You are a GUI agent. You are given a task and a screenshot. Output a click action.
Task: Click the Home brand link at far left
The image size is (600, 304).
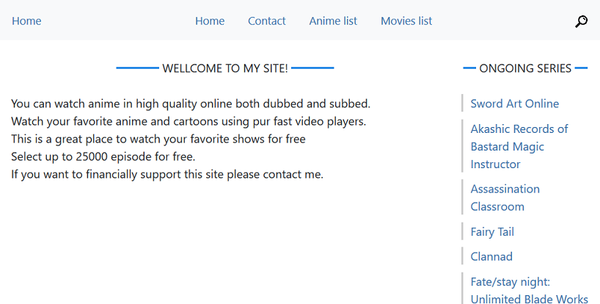(26, 21)
